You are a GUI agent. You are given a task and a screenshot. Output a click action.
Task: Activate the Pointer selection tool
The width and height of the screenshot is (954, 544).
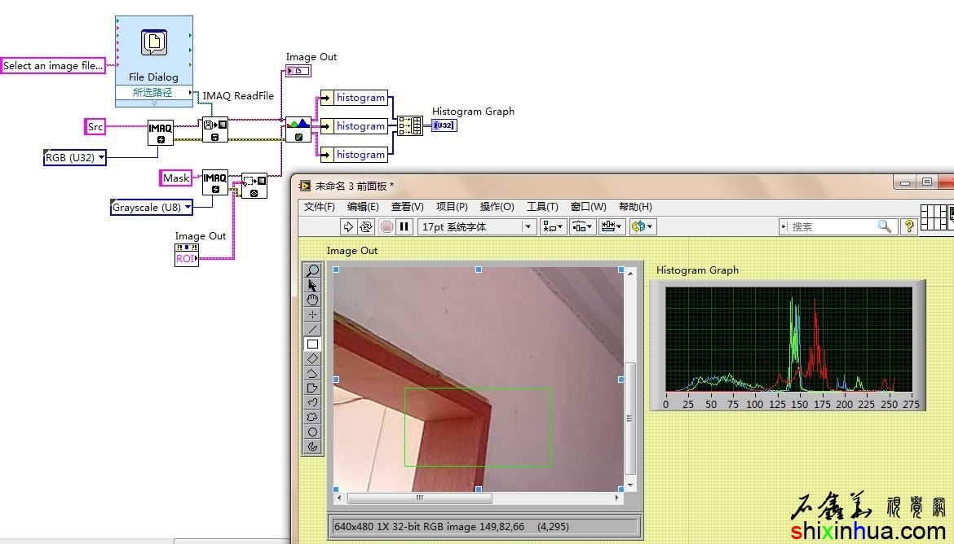click(x=312, y=285)
